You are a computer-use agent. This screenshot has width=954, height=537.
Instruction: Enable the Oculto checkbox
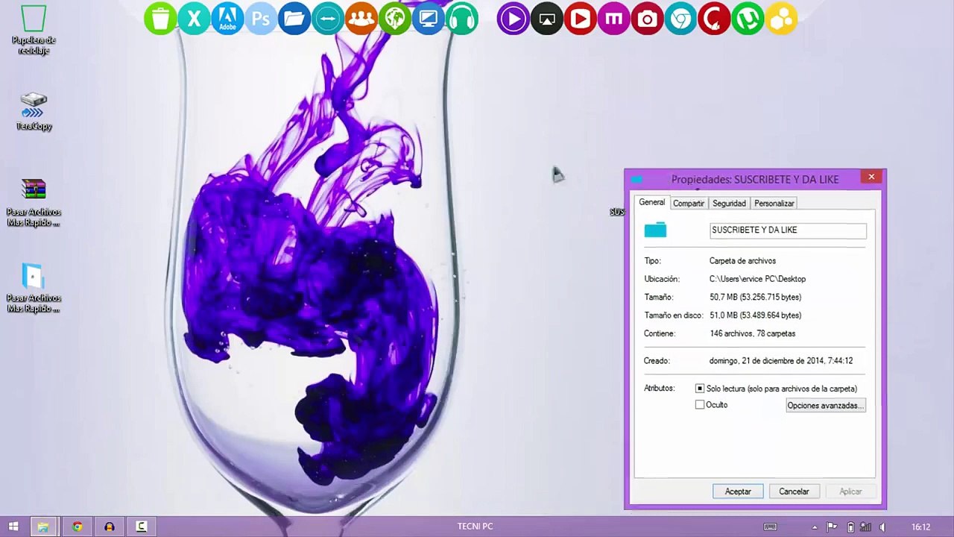[x=700, y=405]
